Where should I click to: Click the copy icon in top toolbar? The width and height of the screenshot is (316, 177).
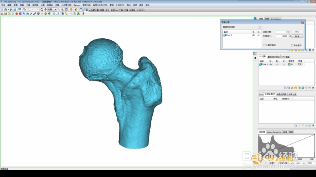tap(25, 9)
